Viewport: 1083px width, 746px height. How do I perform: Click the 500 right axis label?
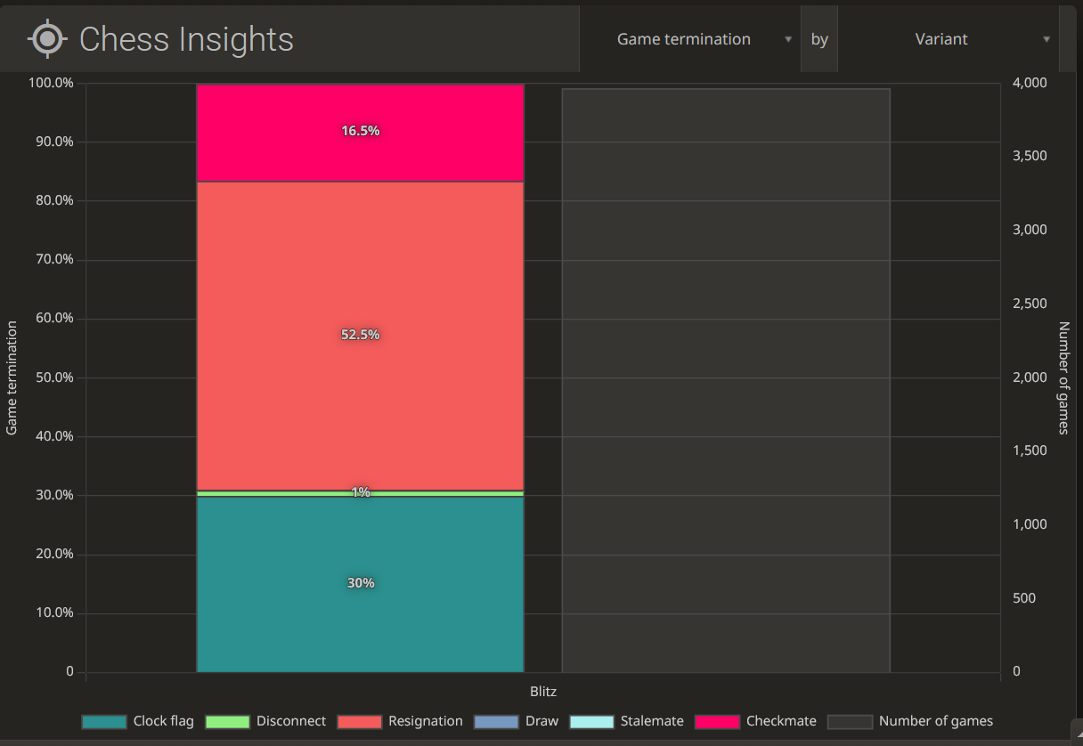point(1024,598)
